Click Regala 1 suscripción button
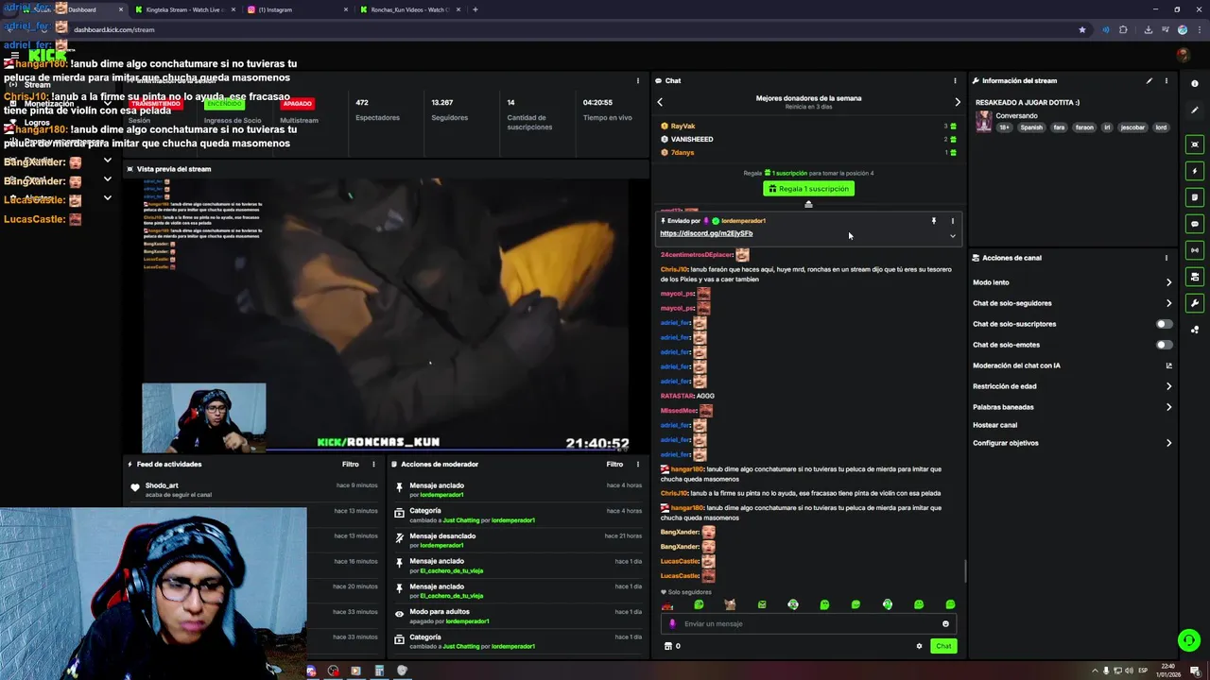The width and height of the screenshot is (1210, 680). click(808, 189)
